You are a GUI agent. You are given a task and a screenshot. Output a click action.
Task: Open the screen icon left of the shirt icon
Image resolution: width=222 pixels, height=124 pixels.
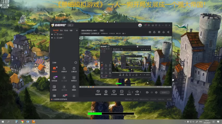coord(153,25)
